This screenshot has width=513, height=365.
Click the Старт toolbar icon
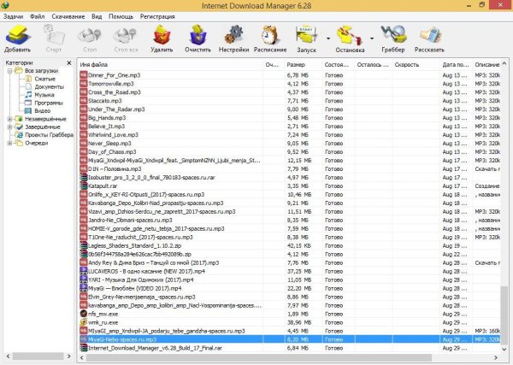click(53, 35)
